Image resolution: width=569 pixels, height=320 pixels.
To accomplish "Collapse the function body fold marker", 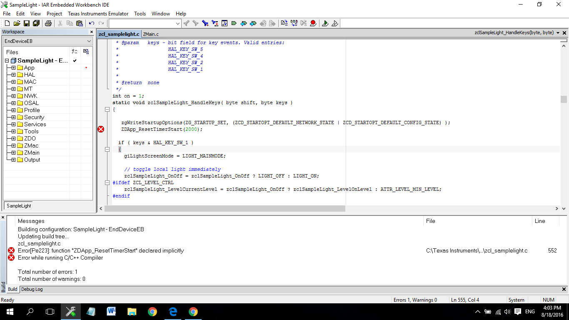I will tap(107, 109).
